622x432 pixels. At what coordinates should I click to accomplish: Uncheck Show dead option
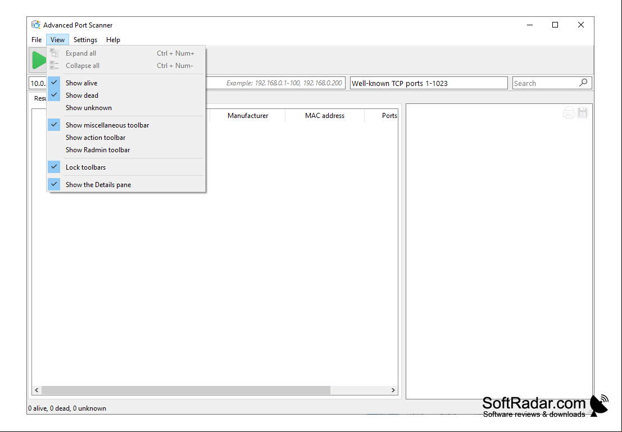126,95
